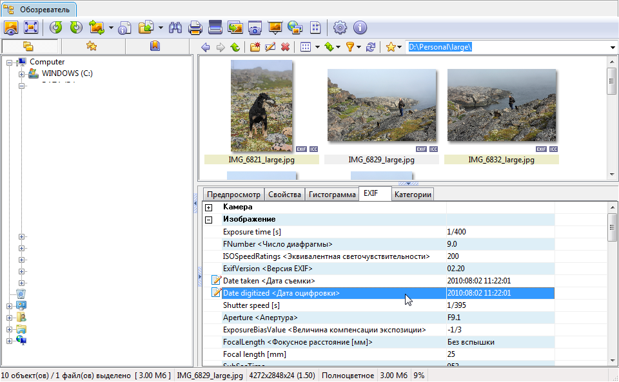Click the blue info icon
The width and height of the screenshot is (619, 382).
click(x=360, y=28)
